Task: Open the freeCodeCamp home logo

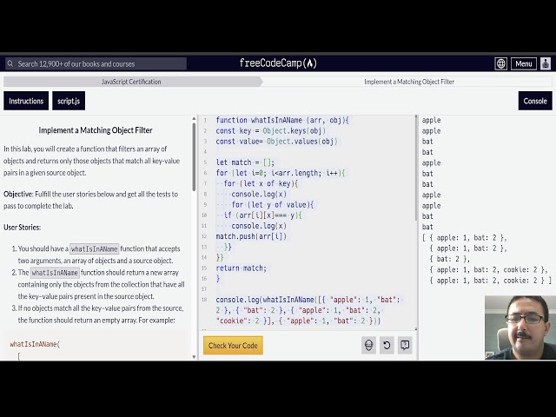Action: 278,63
